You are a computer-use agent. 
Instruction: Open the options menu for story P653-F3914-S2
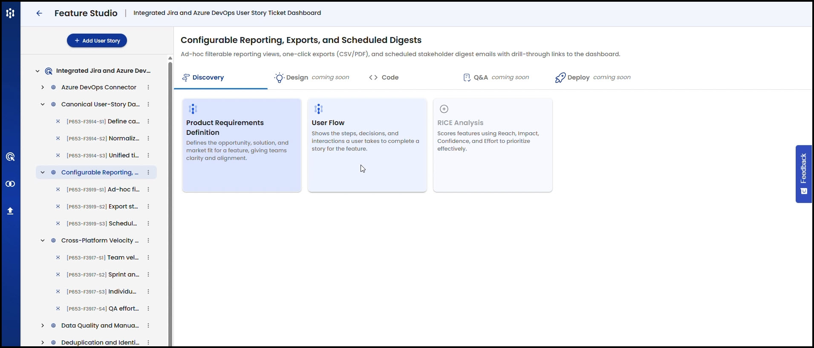tap(148, 138)
